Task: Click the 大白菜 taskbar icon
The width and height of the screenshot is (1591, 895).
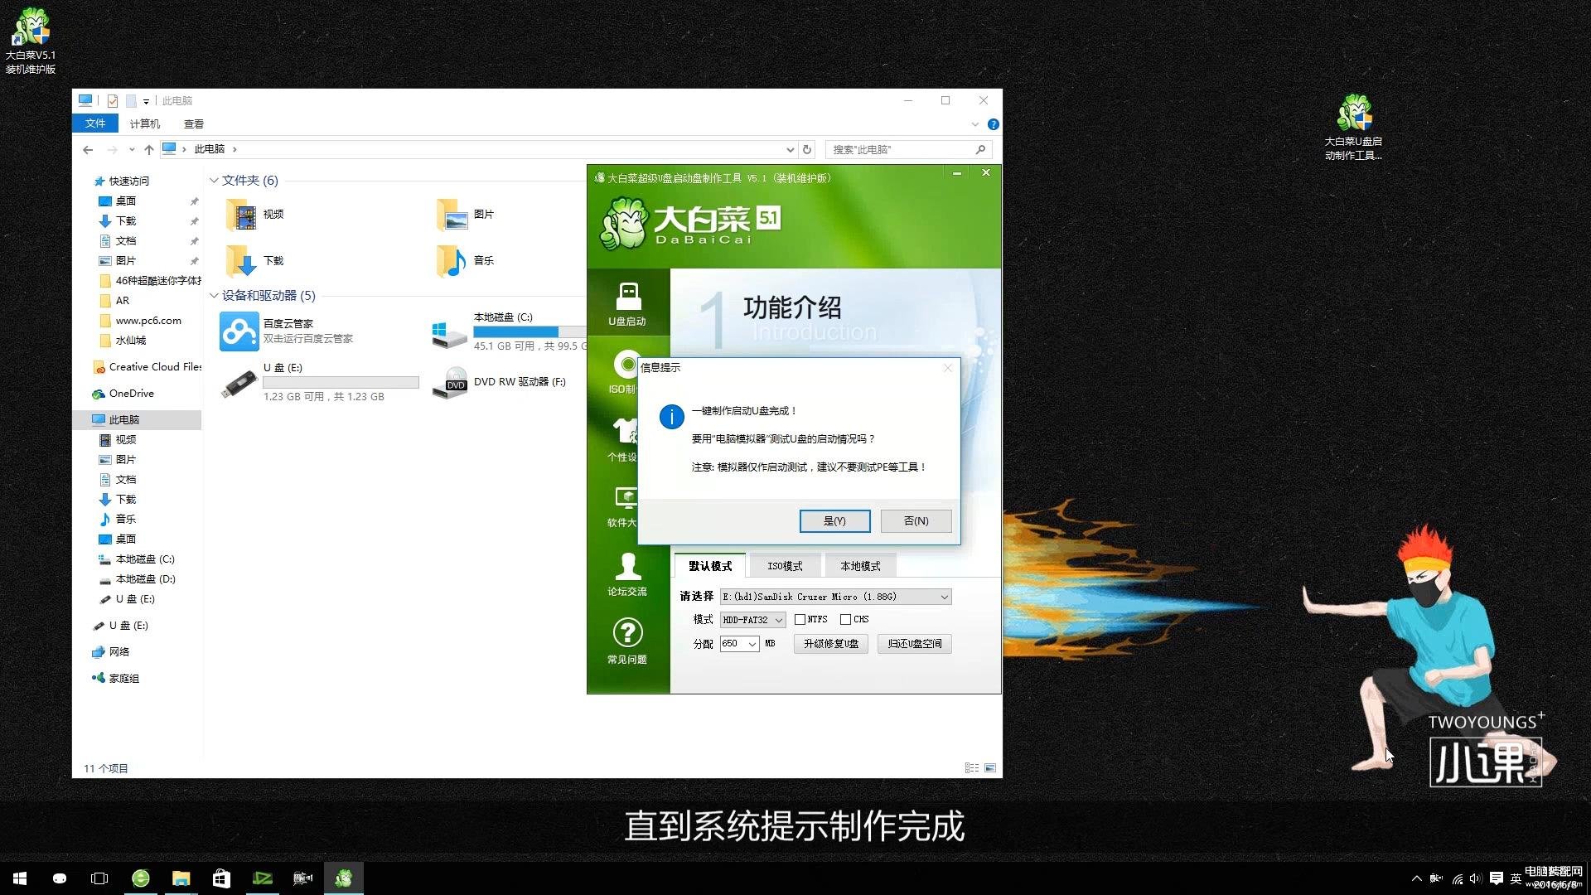Action: click(x=343, y=878)
